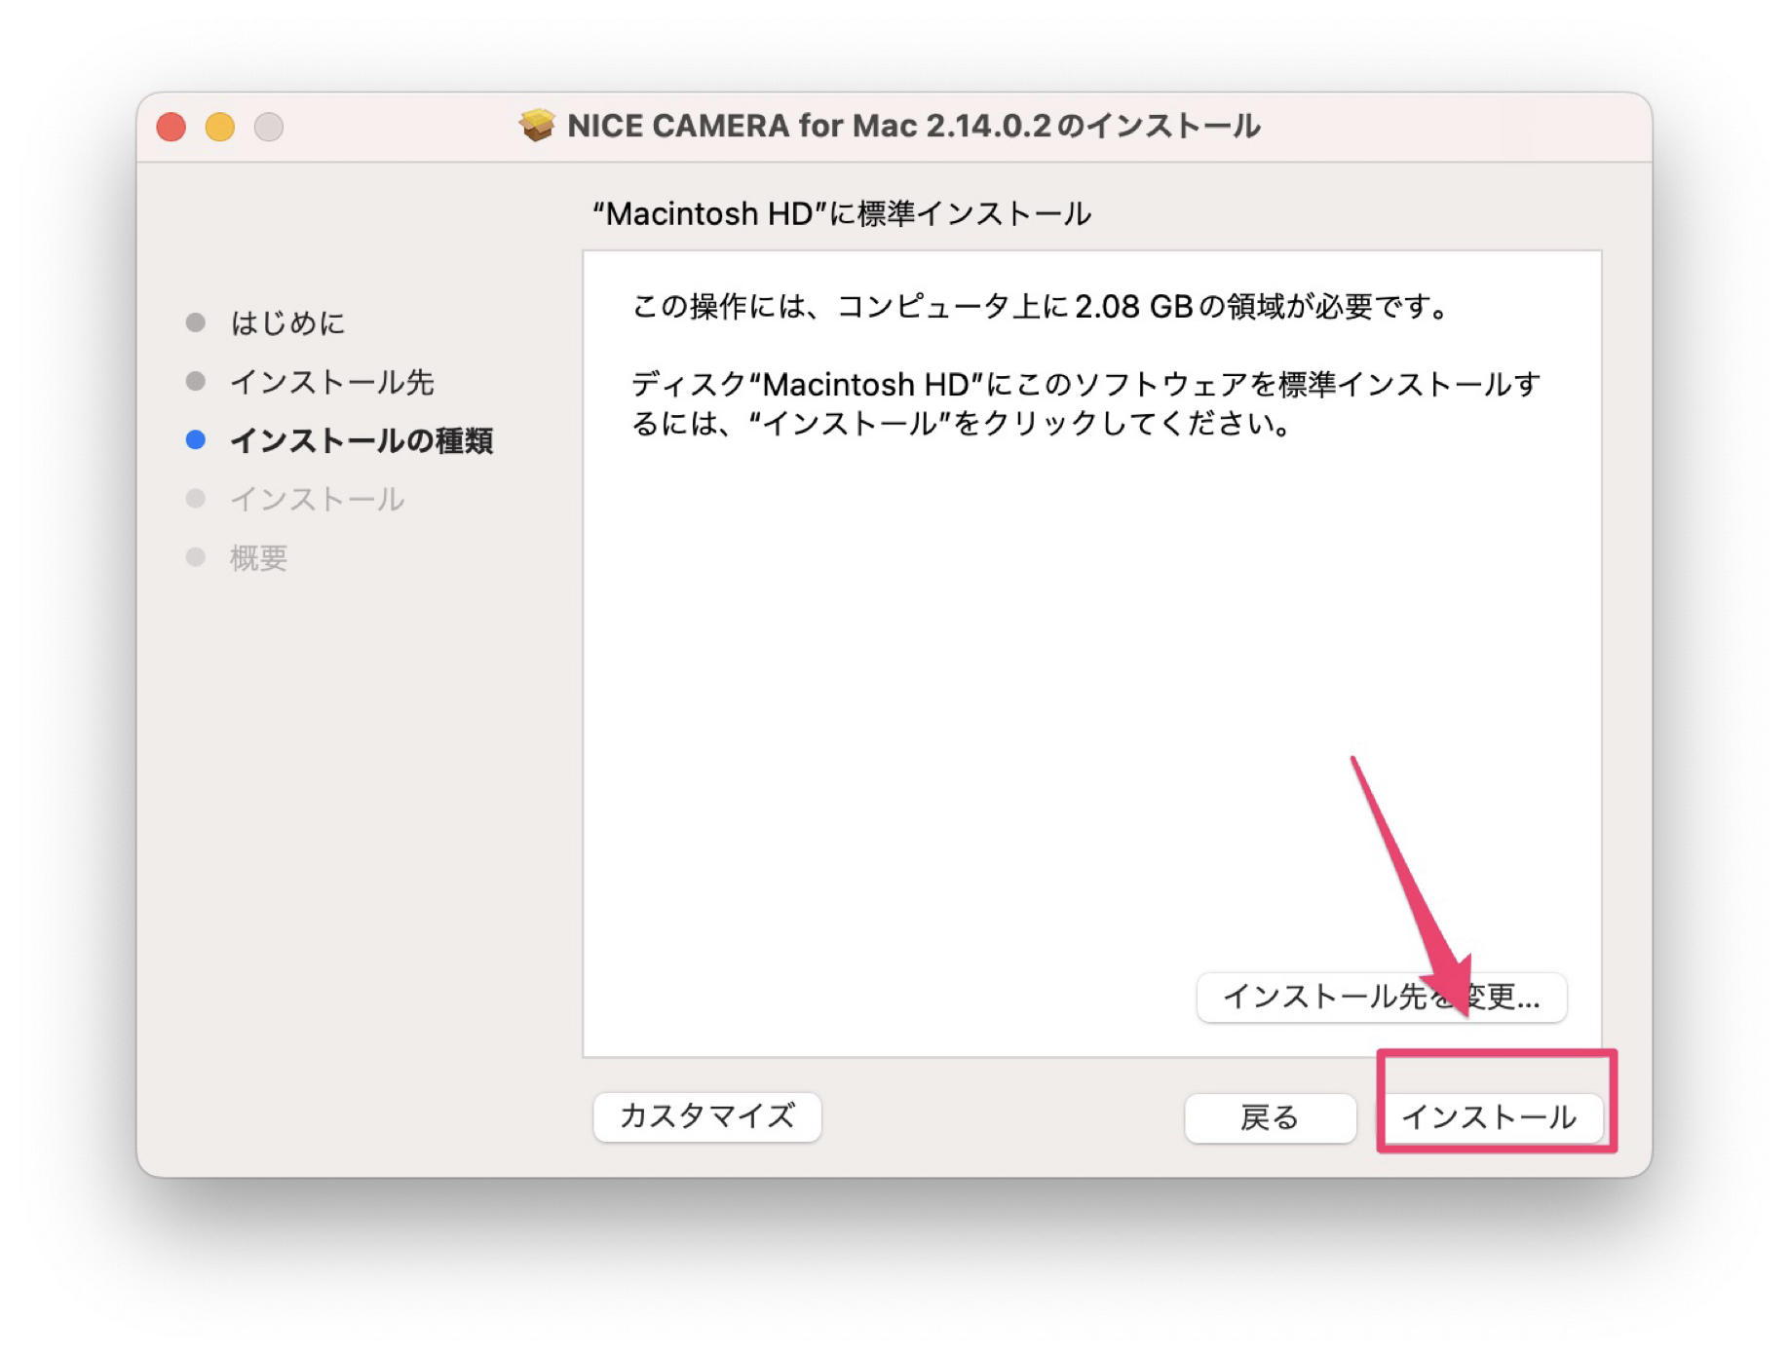Viewport: 1789px width, 1358px height.
Task: Click the gray bullet beside インストール先
Action: point(196,381)
